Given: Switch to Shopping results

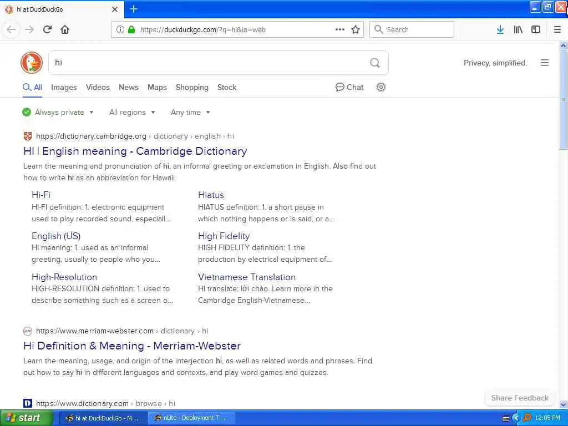Looking at the screenshot, I should pos(192,87).
